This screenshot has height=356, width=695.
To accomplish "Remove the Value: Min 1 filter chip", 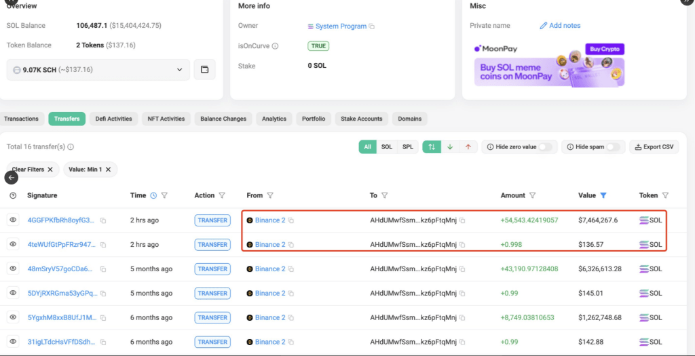I will point(109,170).
